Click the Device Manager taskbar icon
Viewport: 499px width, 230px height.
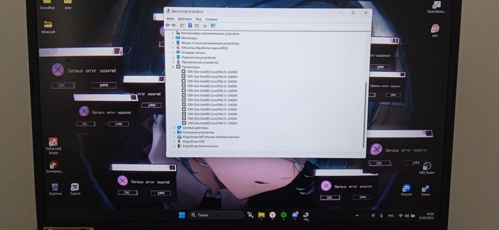(306, 216)
